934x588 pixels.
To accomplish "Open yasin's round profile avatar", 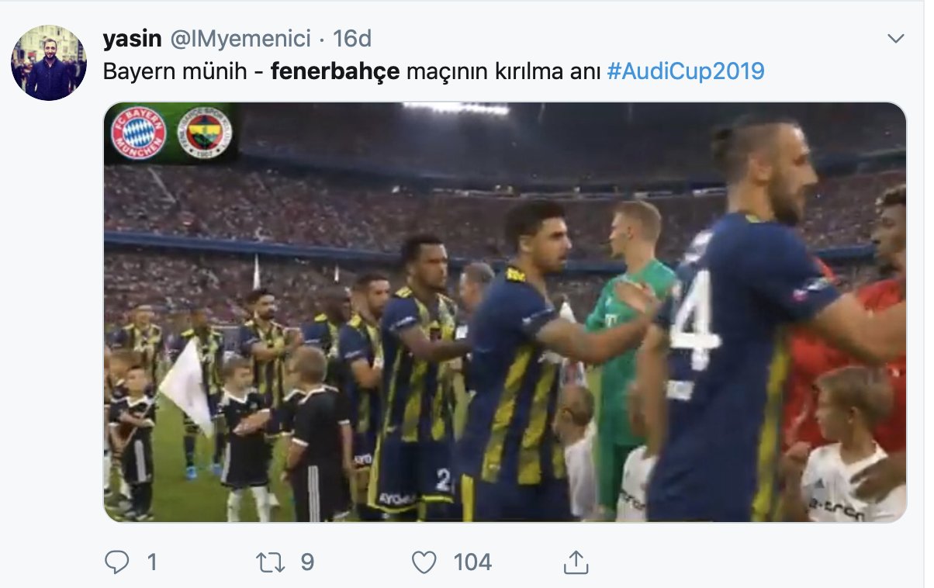I will click(x=48, y=63).
